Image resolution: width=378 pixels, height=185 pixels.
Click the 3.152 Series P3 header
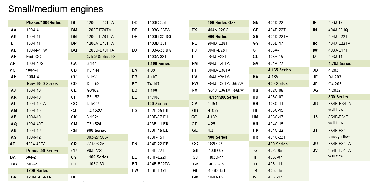tap(101, 57)
